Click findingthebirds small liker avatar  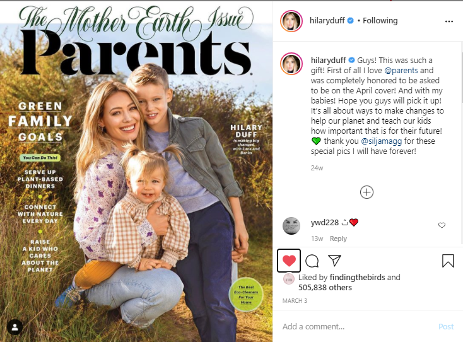click(289, 279)
